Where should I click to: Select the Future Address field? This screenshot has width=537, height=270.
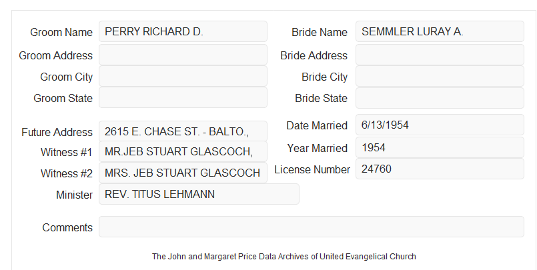coord(183,131)
